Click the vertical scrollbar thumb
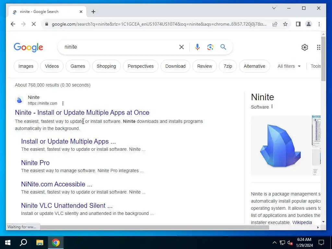 point(323,59)
